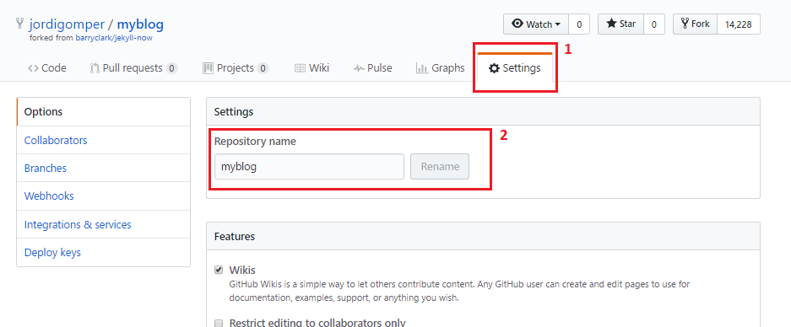Open the Graphs tab
Viewport: 791px width, 327px height.
(440, 68)
